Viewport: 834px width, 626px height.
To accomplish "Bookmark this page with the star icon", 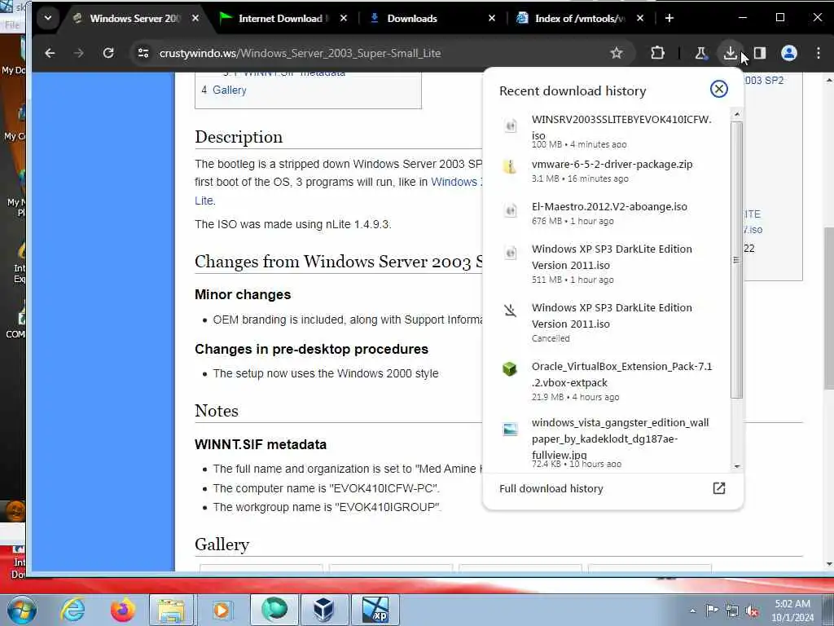I will pyautogui.click(x=617, y=53).
